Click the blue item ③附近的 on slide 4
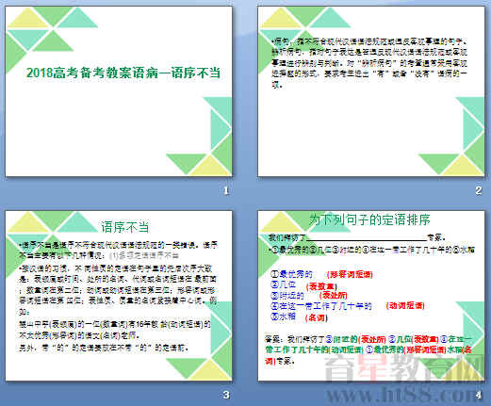 point(287,295)
